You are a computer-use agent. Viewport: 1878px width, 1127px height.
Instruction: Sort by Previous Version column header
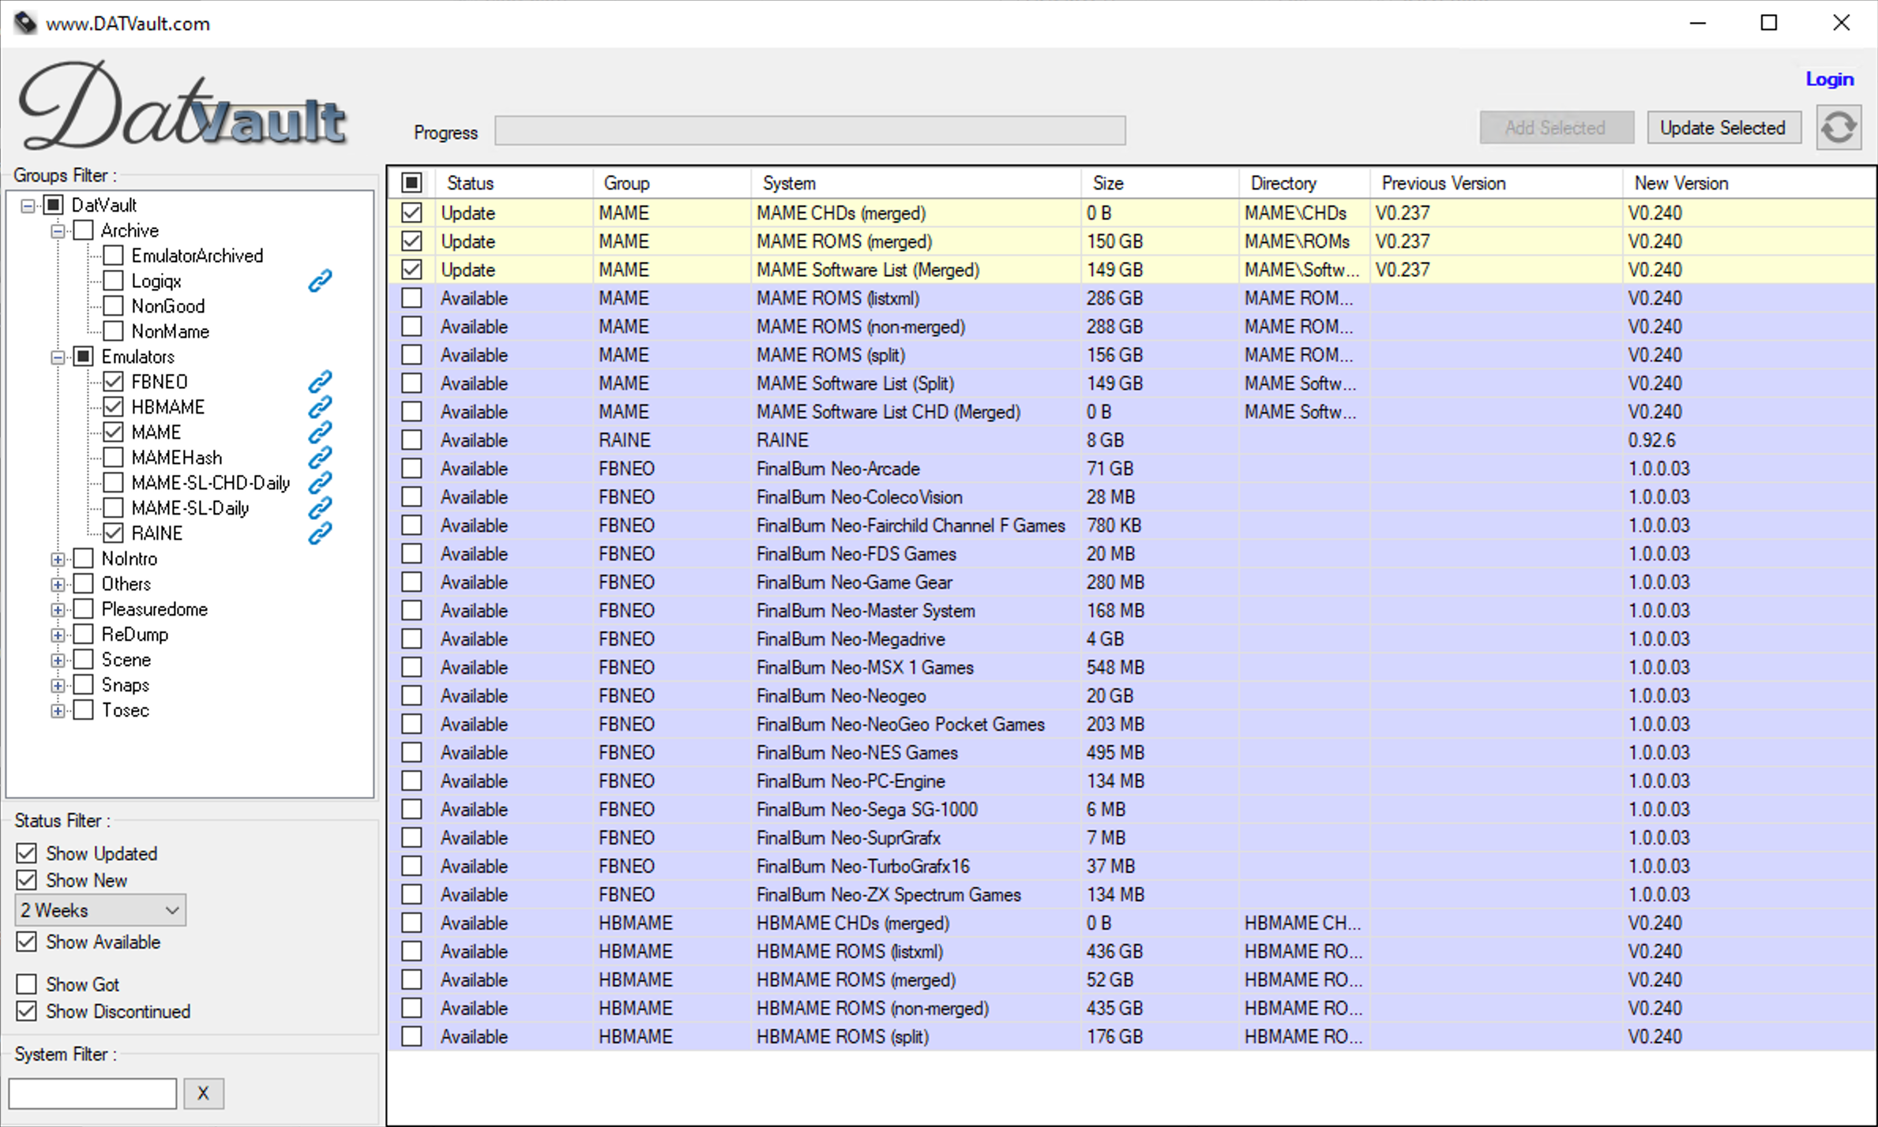tap(1497, 183)
